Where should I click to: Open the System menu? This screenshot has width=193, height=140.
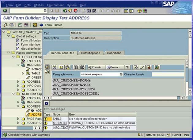72,5
